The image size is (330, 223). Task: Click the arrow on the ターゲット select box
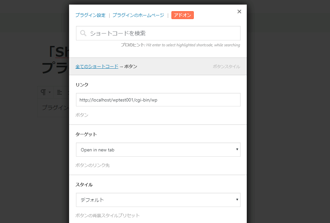coord(237,149)
